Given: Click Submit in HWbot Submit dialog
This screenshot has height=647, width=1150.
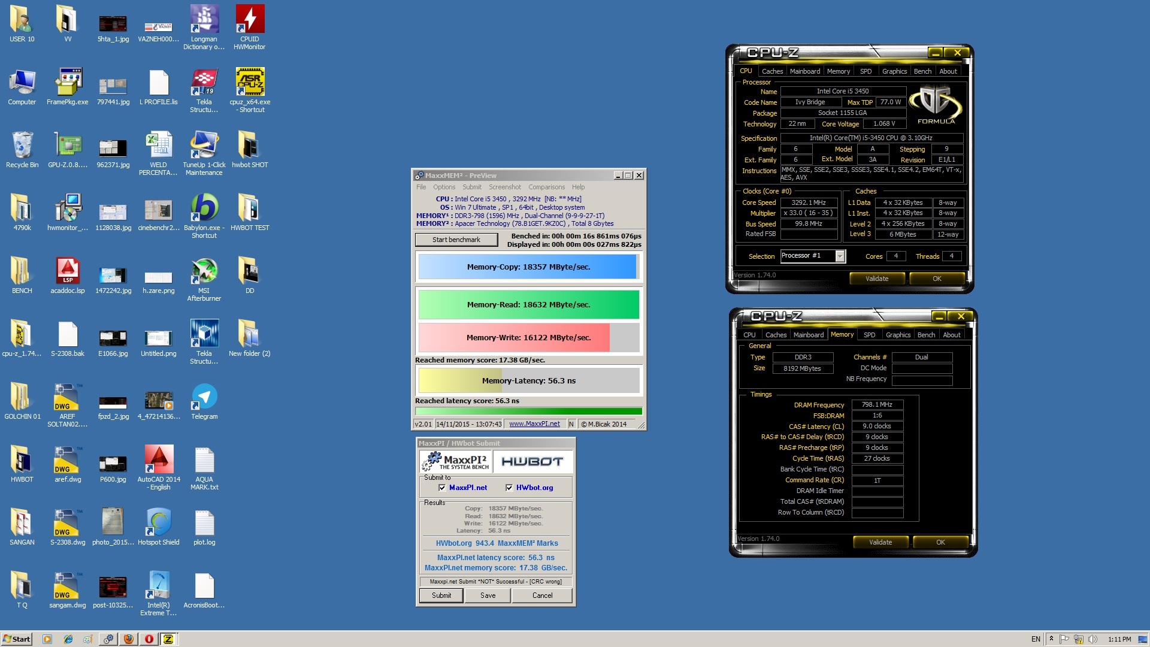Looking at the screenshot, I should click(441, 595).
